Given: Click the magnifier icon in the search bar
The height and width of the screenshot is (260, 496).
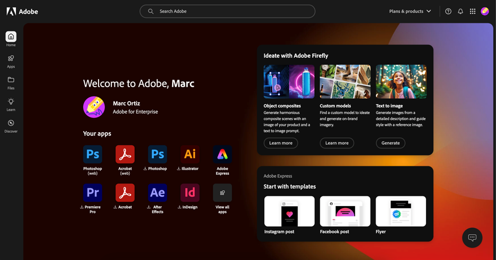Looking at the screenshot, I should pos(150,11).
